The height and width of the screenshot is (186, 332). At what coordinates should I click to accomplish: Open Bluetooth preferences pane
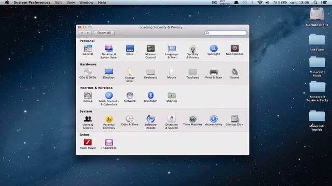(150, 97)
